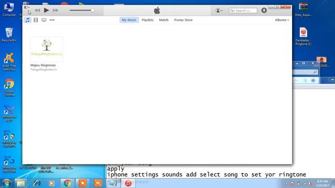Open the iTunes window menu dropdown icon

27,7
